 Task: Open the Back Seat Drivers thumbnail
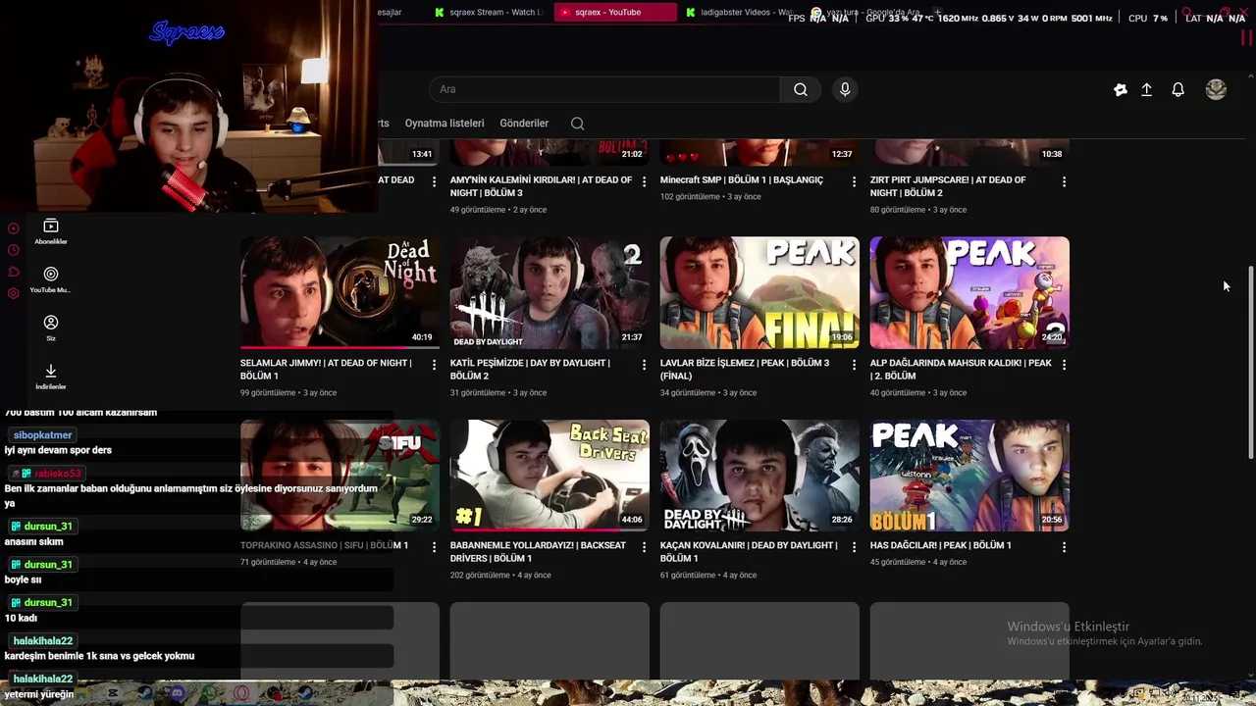[x=549, y=476]
